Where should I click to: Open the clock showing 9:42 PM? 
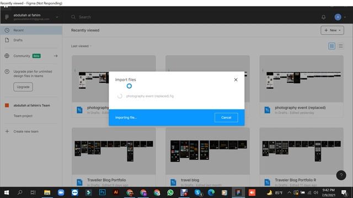click(329, 193)
